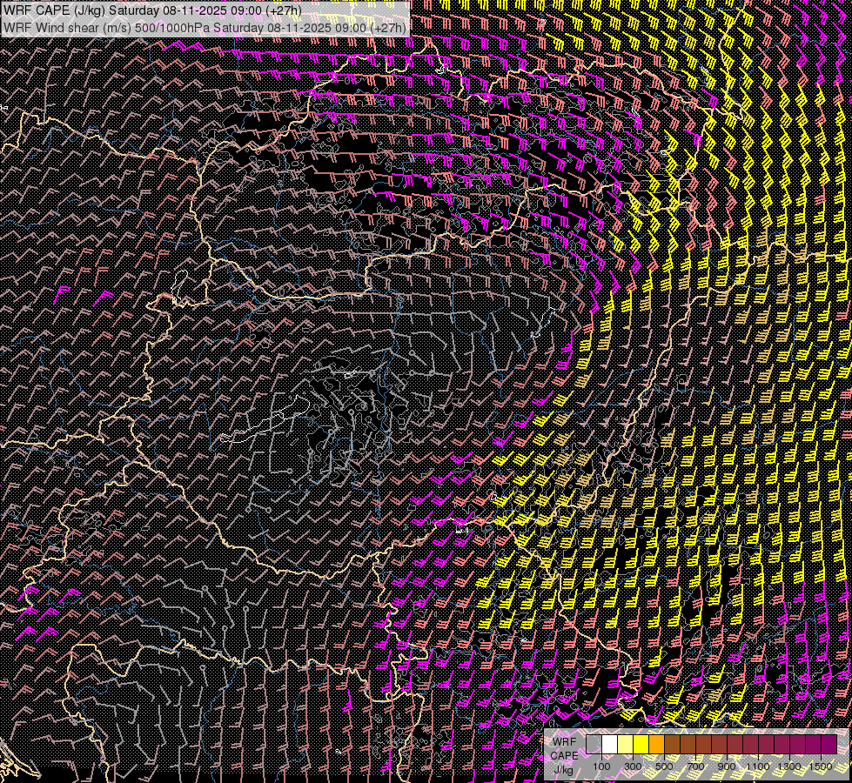
Task: Select the 500 label on the CAPE scale
Action: (x=664, y=766)
